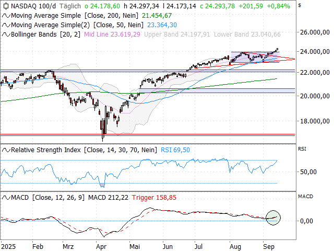Click the $ currency symbol on the axis

(x=300, y=5)
